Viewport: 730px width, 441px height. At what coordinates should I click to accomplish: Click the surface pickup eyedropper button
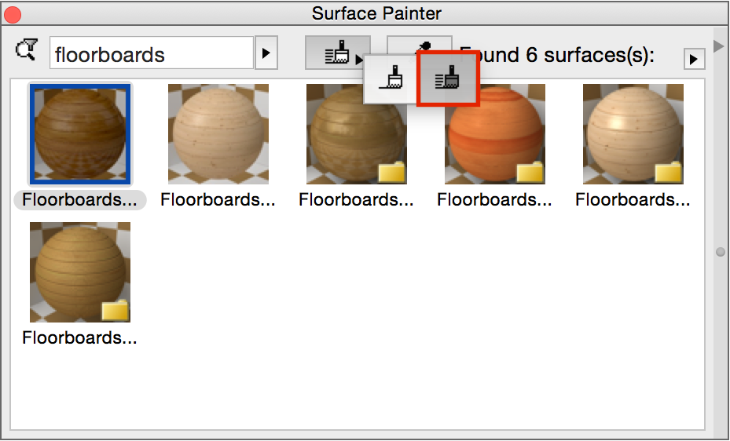pyautogui.click(x=419, y=43)
